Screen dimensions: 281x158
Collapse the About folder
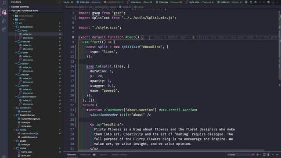[x=16, y=30]
